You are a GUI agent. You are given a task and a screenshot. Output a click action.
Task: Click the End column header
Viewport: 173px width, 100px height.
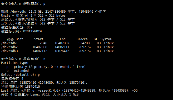pos(63,39)
